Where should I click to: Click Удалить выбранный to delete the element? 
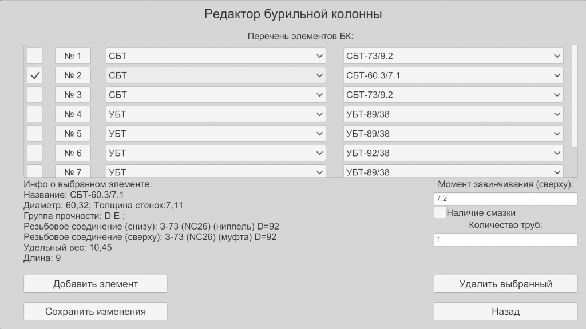(505, 284)
